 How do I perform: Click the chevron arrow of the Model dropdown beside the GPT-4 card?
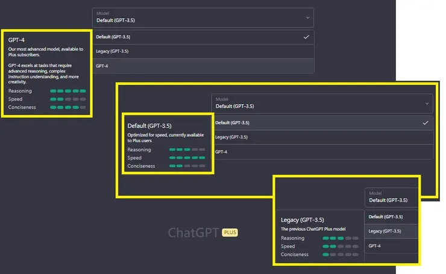pos(308,17)
